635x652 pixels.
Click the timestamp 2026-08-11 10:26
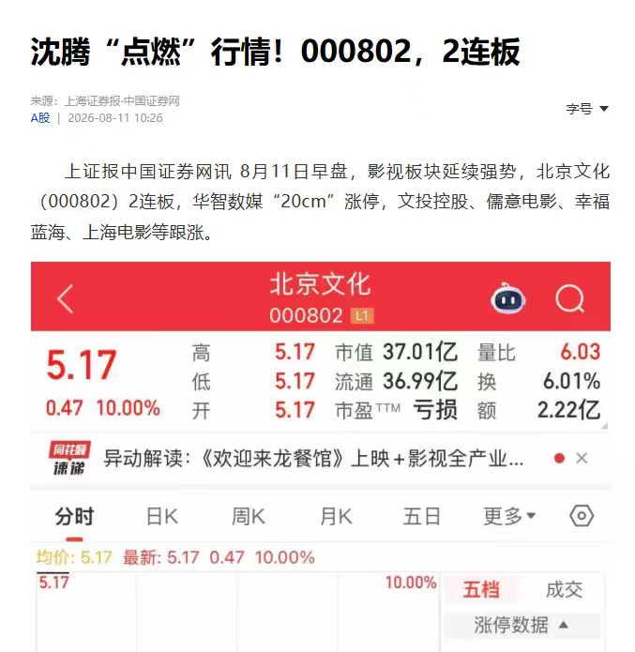tap(115, 118)
